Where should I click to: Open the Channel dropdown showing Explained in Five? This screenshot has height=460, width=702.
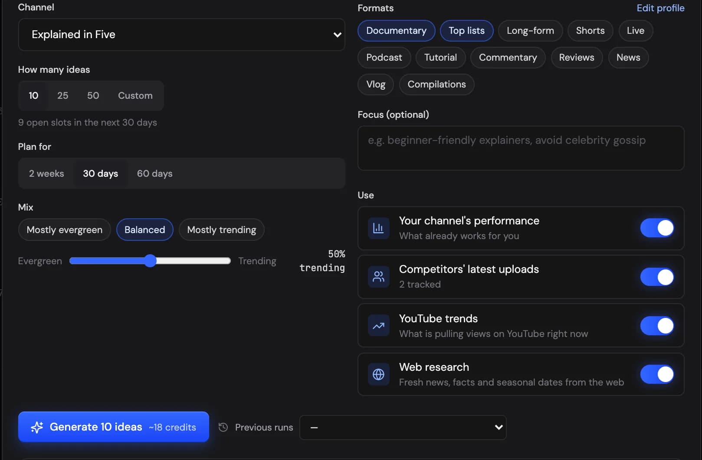[181, 35]
